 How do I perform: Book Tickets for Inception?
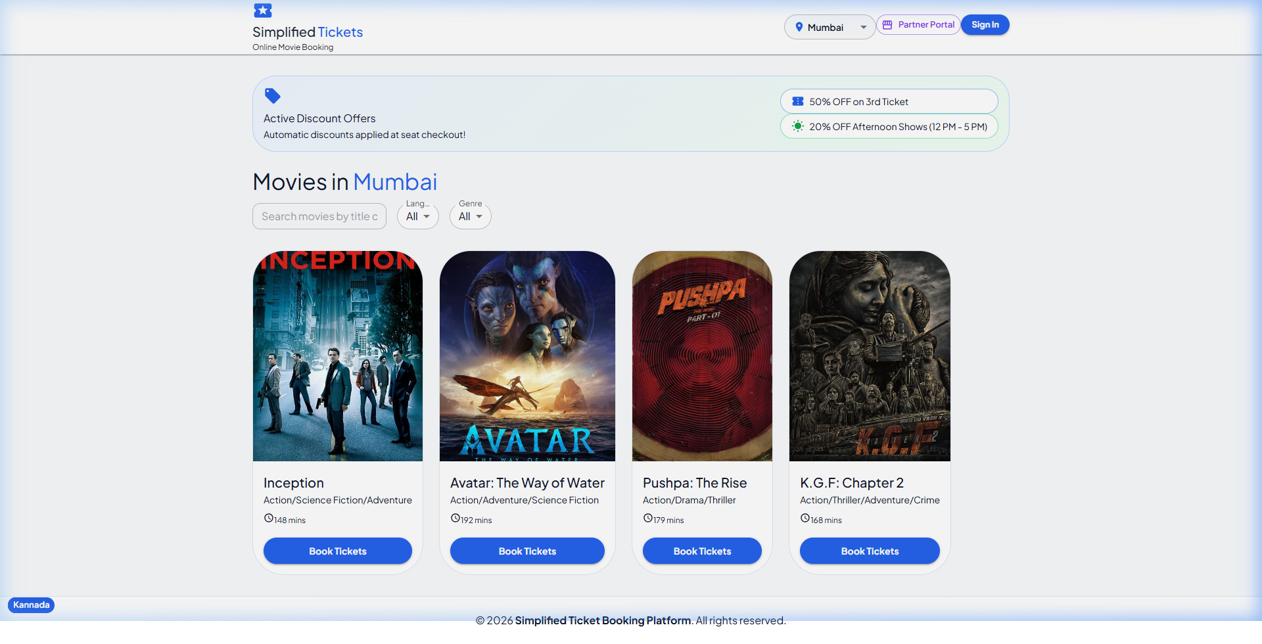pyautogui.click(x=338, y=551)
